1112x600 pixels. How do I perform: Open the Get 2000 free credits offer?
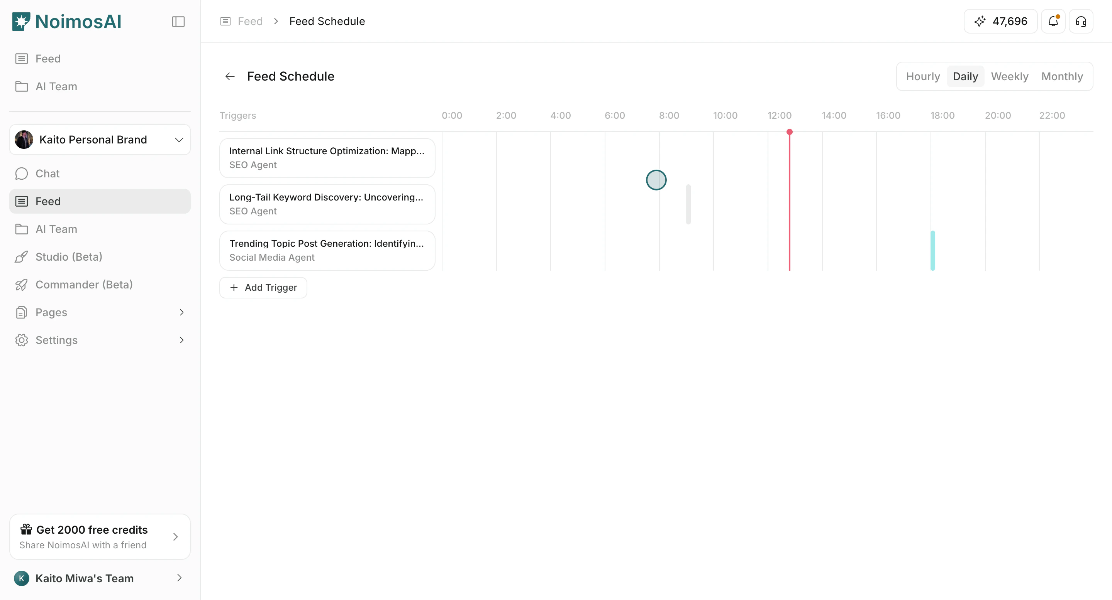100,536
